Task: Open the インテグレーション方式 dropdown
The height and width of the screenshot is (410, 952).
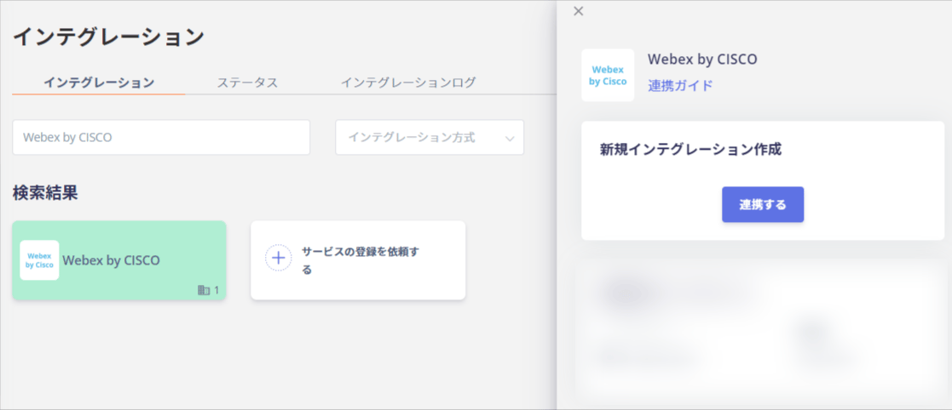Action: tap(430, 138)
